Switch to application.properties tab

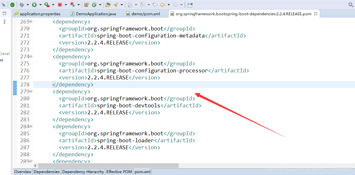point(37,14)
